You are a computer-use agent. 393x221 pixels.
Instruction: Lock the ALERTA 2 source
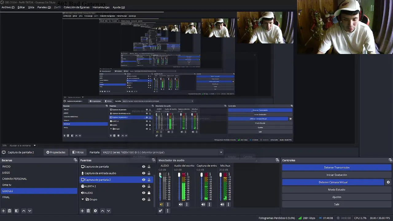click(149, 186)
